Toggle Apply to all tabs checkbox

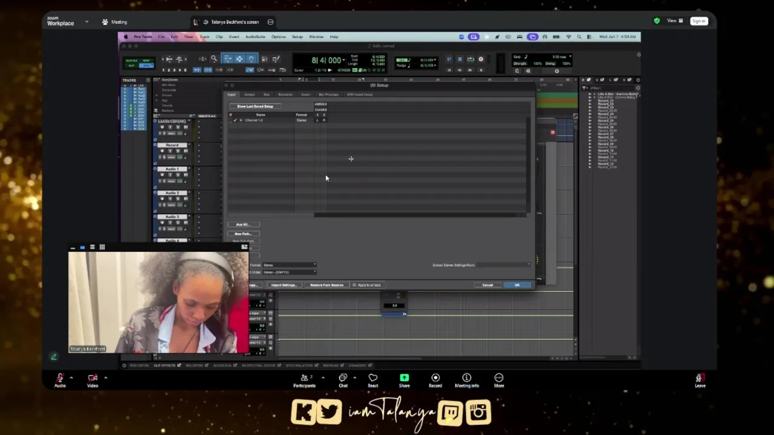coord(354,285)
